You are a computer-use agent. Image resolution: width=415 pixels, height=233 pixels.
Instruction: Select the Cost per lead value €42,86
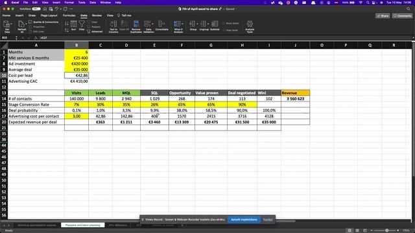[x=77, y=76]
